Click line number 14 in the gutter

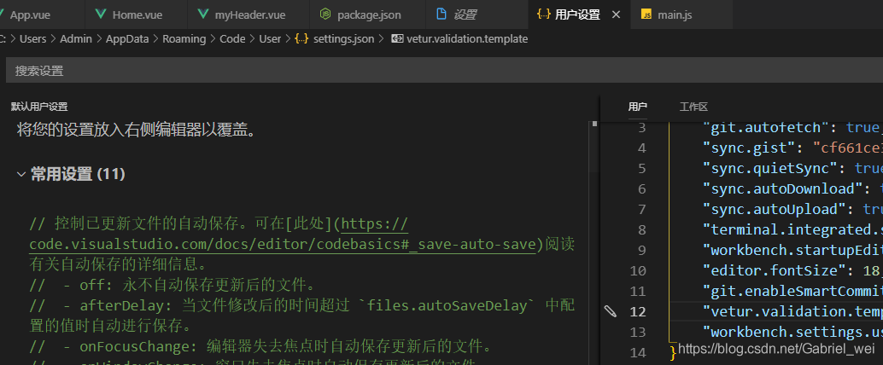point(638,352)
